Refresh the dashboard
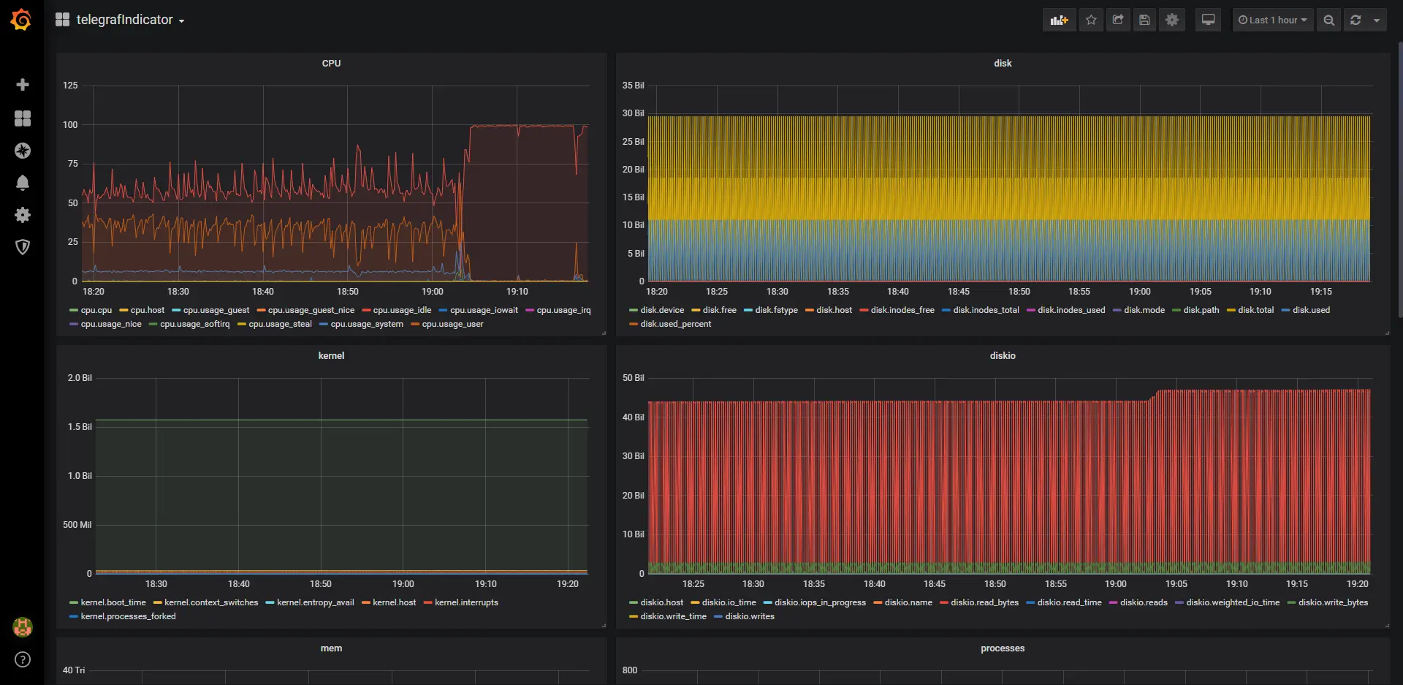 pyautogui.click(x=1356, y=20)
